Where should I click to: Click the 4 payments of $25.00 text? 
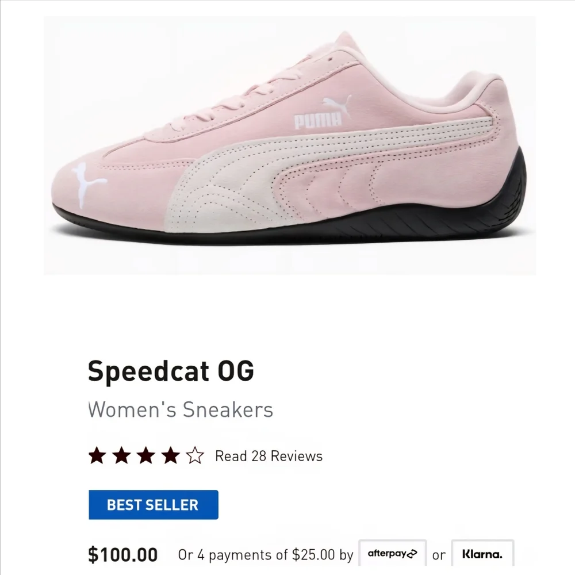click(x=263, y=554)
